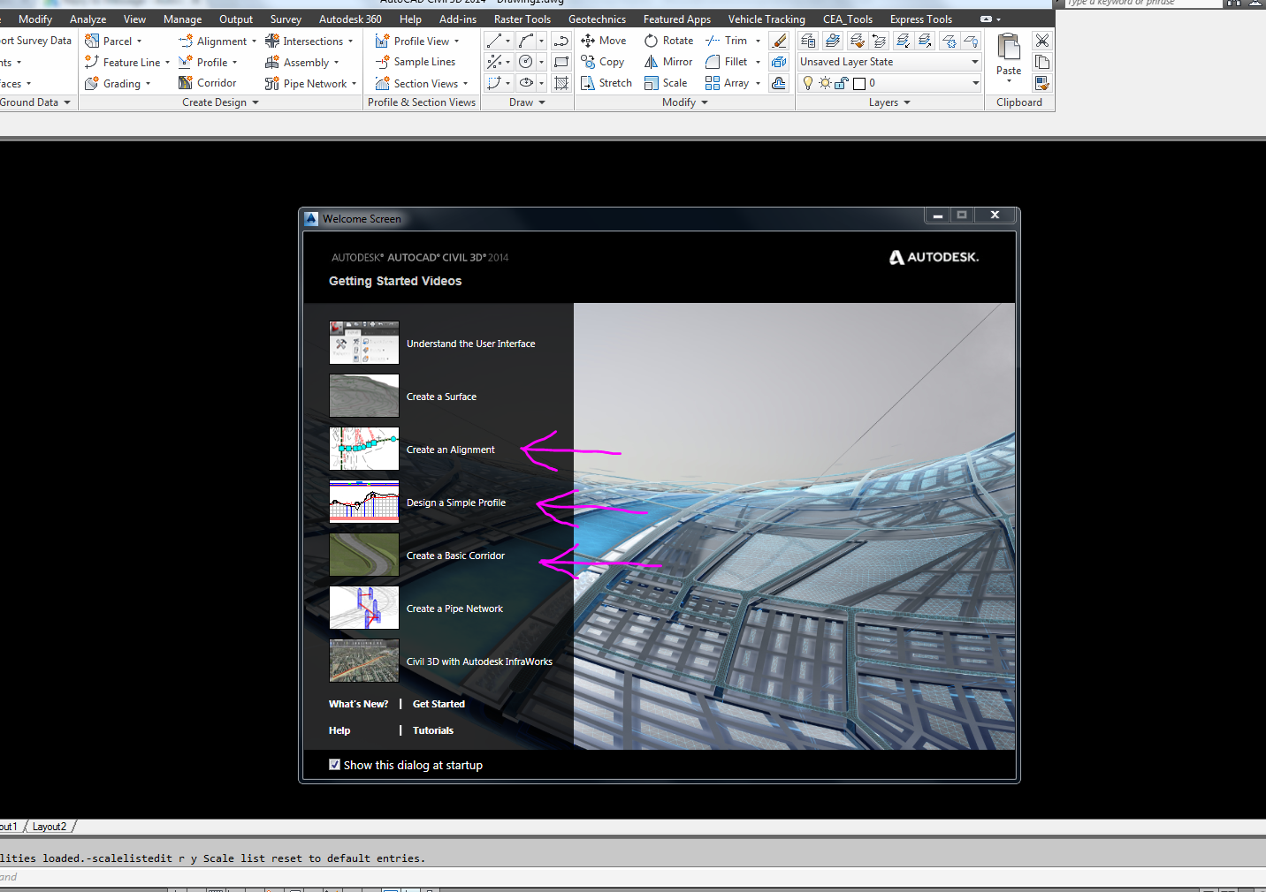Viewport: 1266px width, 892px height.
Task: Pick the Scale tool
Action: 666,83
